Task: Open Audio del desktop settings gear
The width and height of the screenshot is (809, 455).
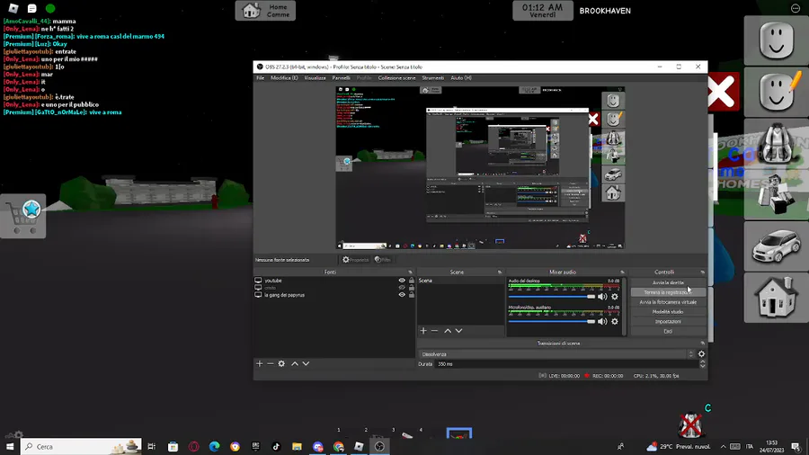Action: pyautogui.click(x=615, y=297)
